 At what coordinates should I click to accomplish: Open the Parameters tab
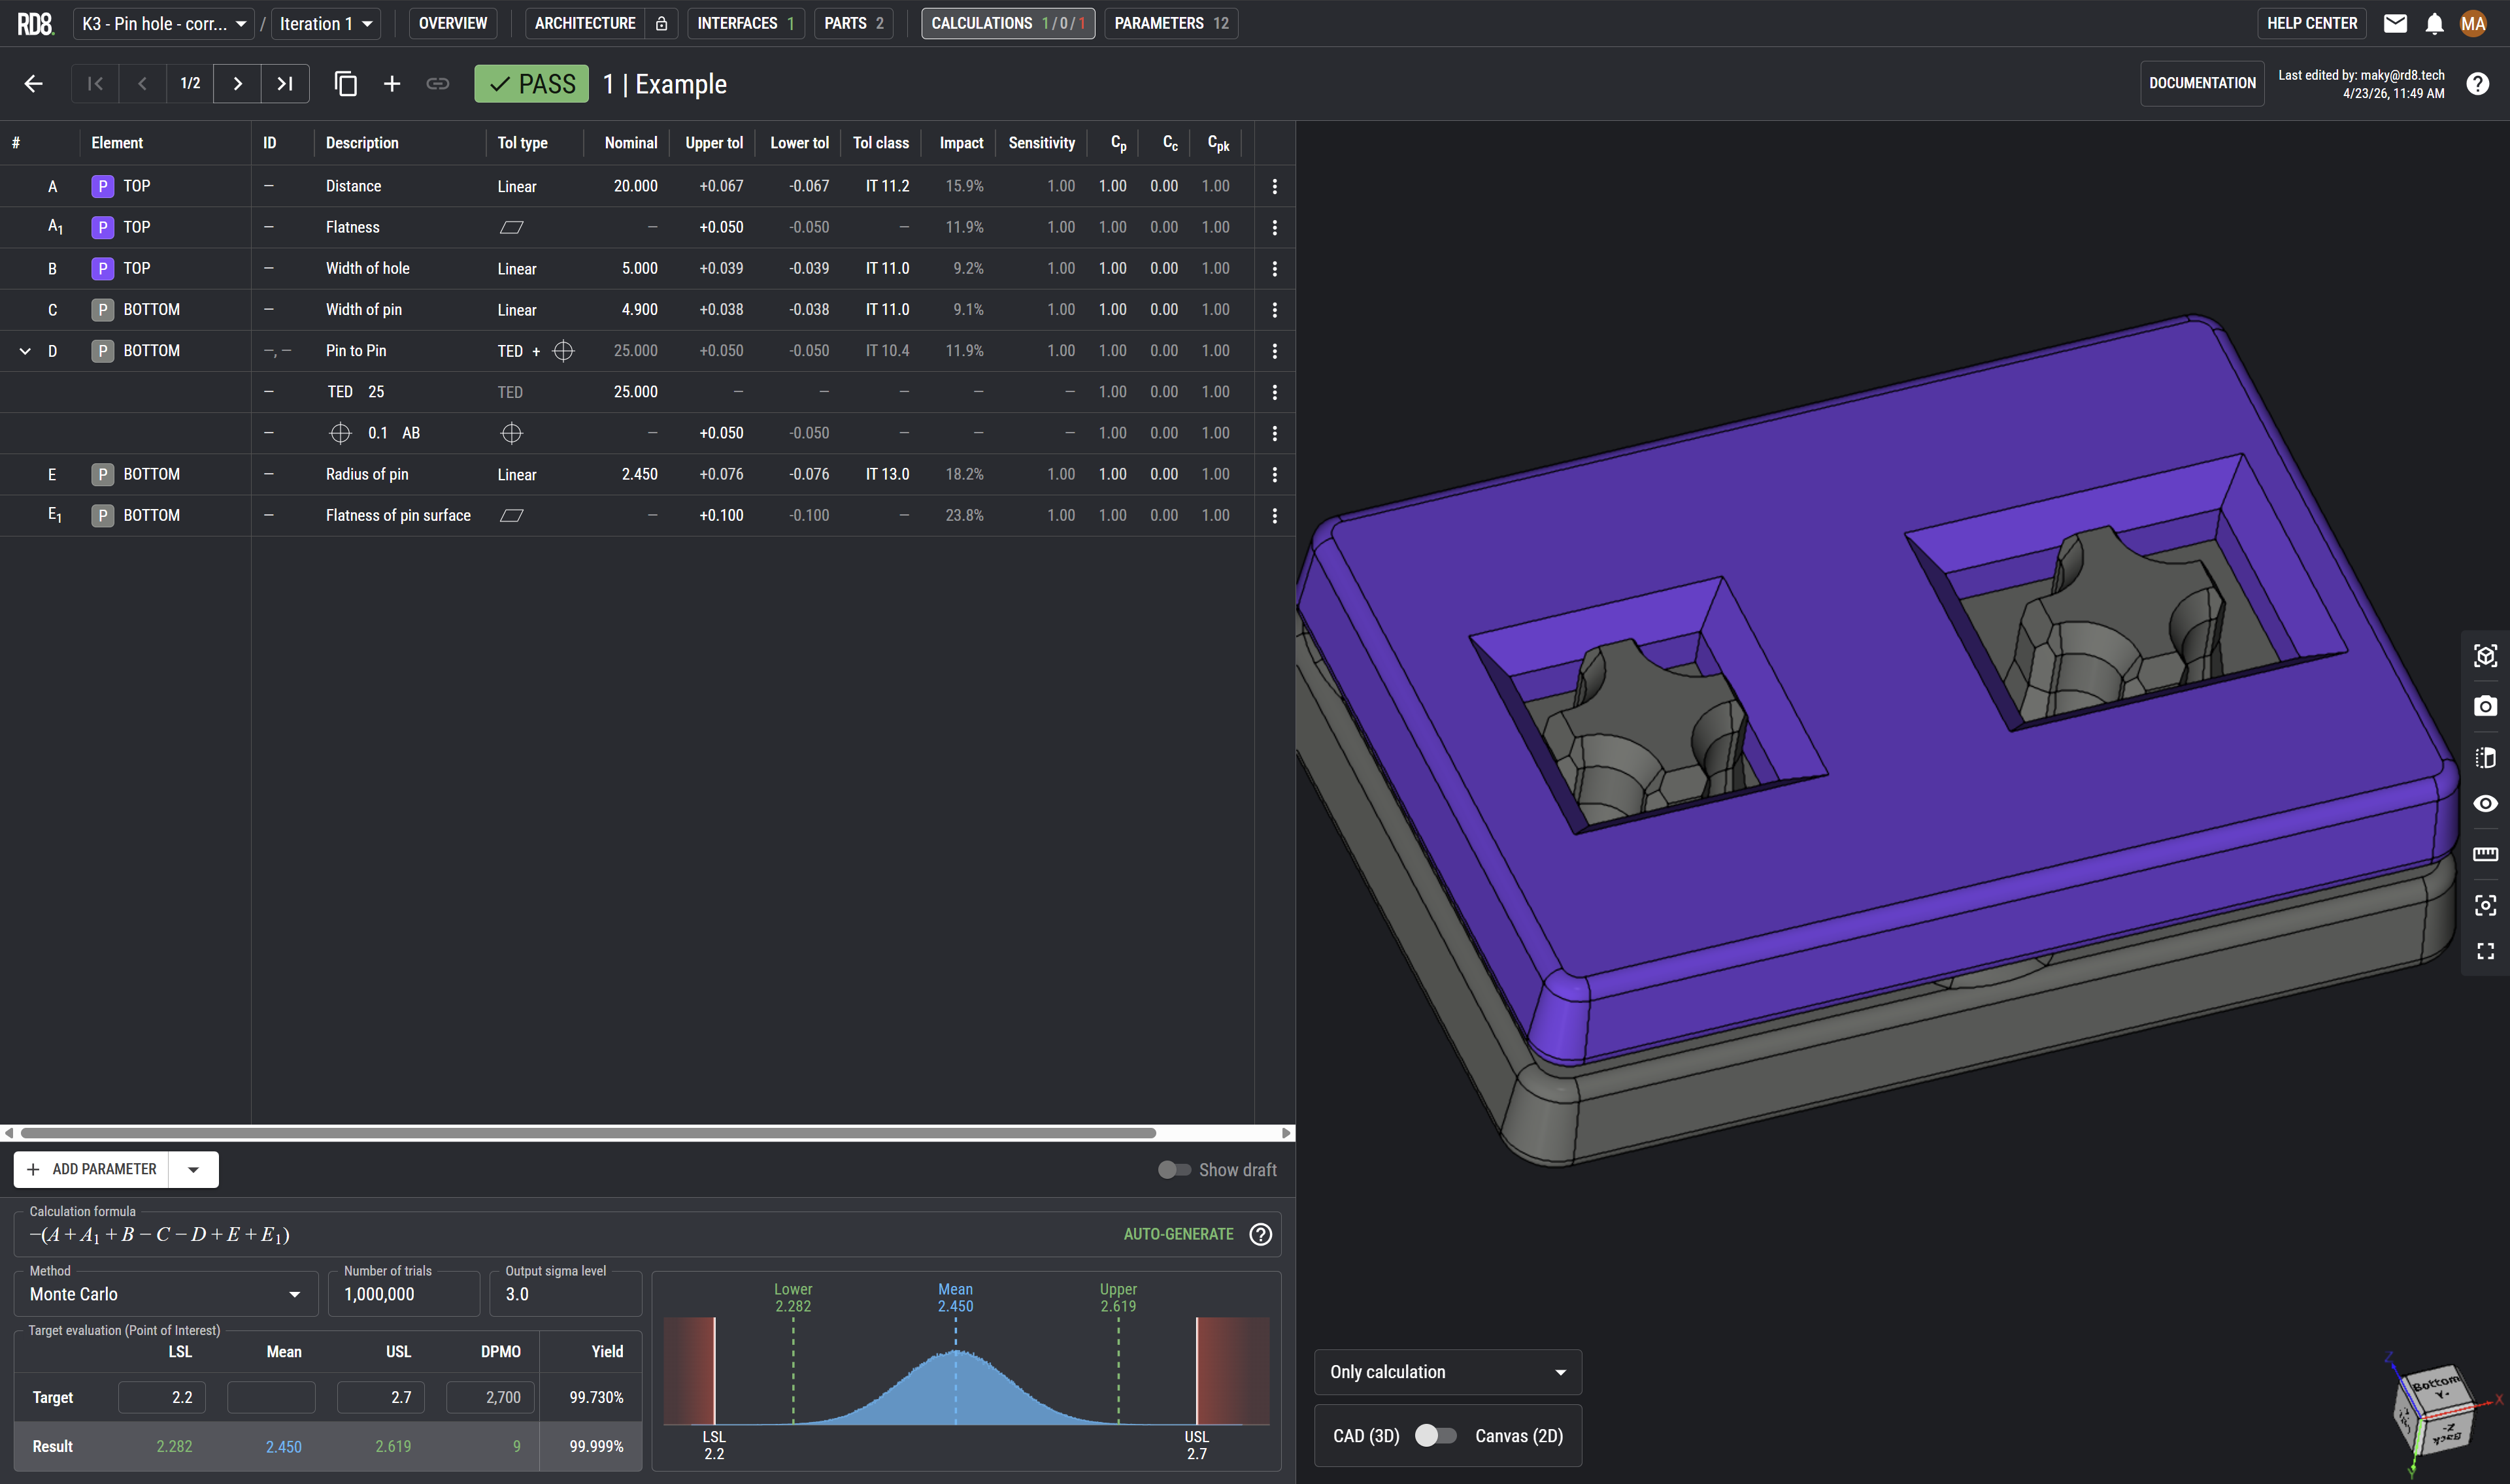[1171, 23]
